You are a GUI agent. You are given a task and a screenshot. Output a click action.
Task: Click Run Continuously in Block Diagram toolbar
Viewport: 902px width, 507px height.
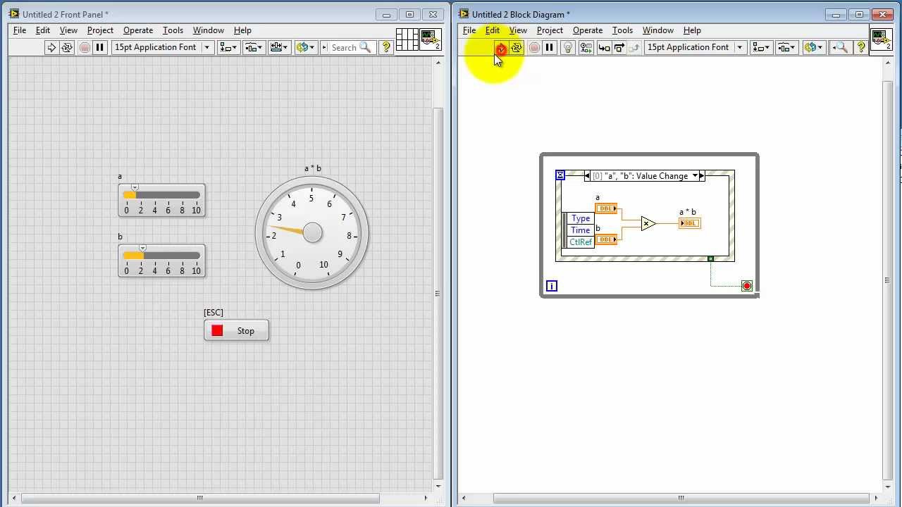pos(517,47)
